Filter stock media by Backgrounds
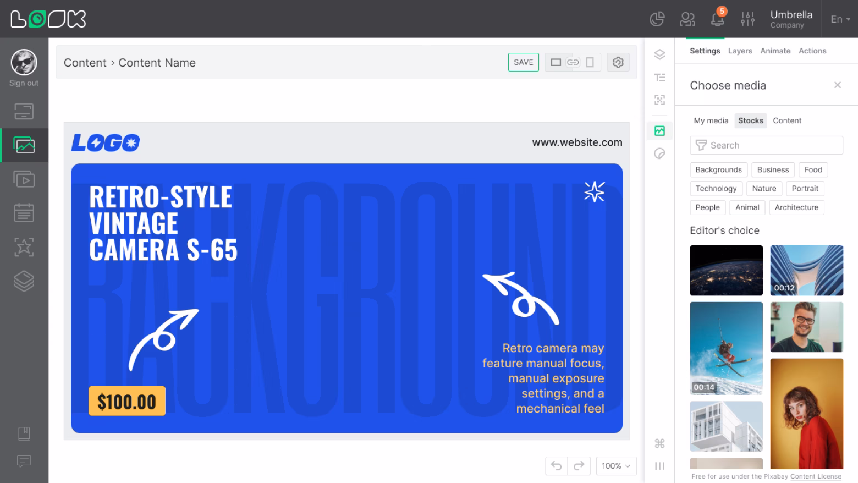Viewport: 858px width, 483px height. pos(719,169)
